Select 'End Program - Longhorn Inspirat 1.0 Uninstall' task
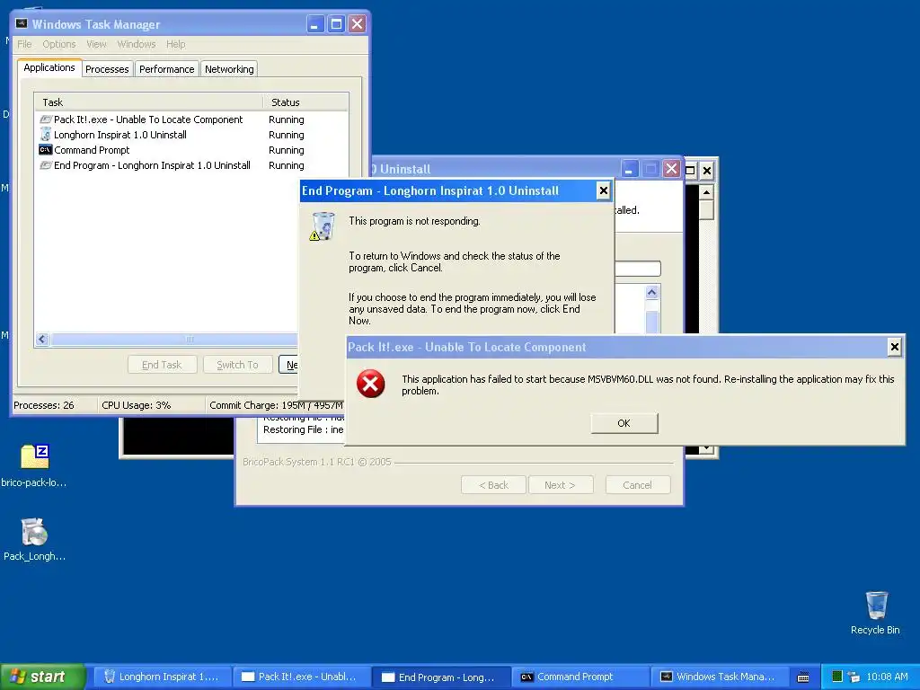The height and width of the screenshot is (690, 920). (x=152, y=165)
